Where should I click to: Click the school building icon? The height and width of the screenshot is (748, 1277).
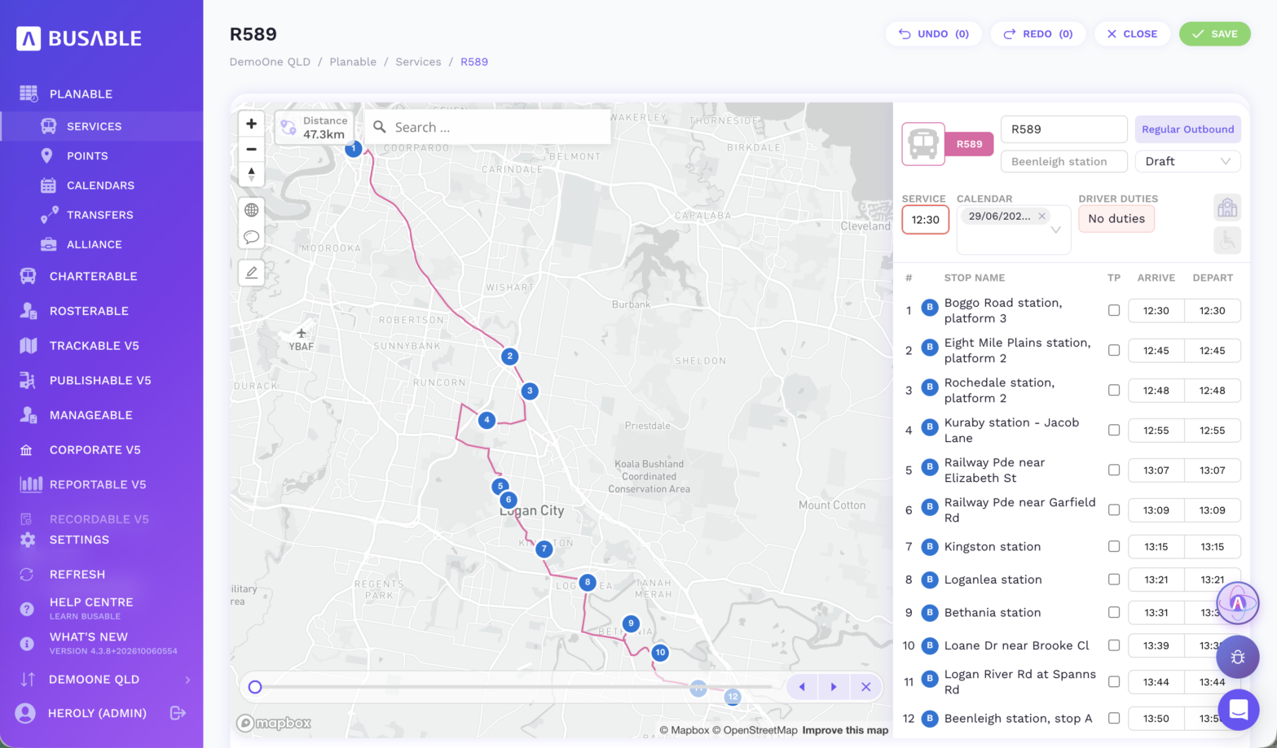pyautogui.click(x=1227, y=208)
